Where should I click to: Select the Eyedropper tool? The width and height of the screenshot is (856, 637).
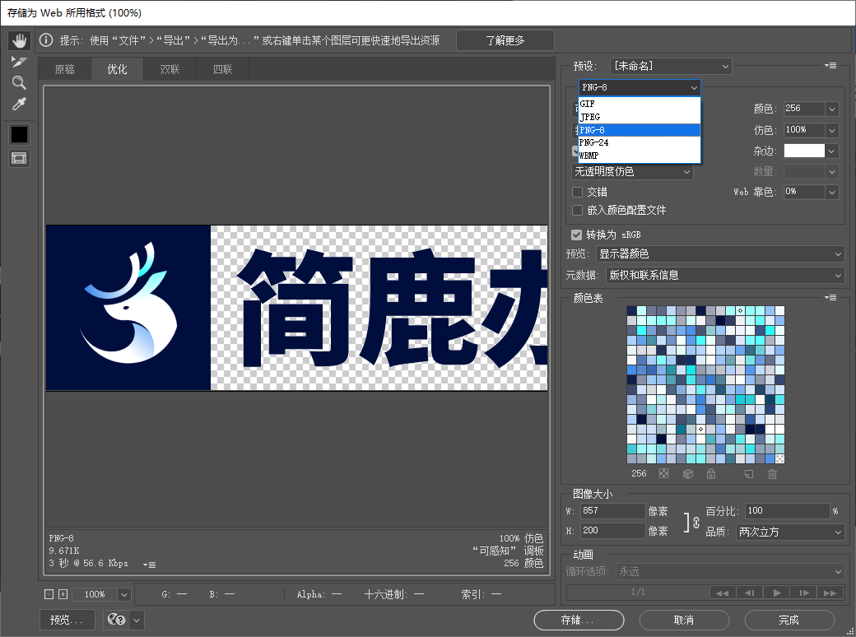pos(19,104)
